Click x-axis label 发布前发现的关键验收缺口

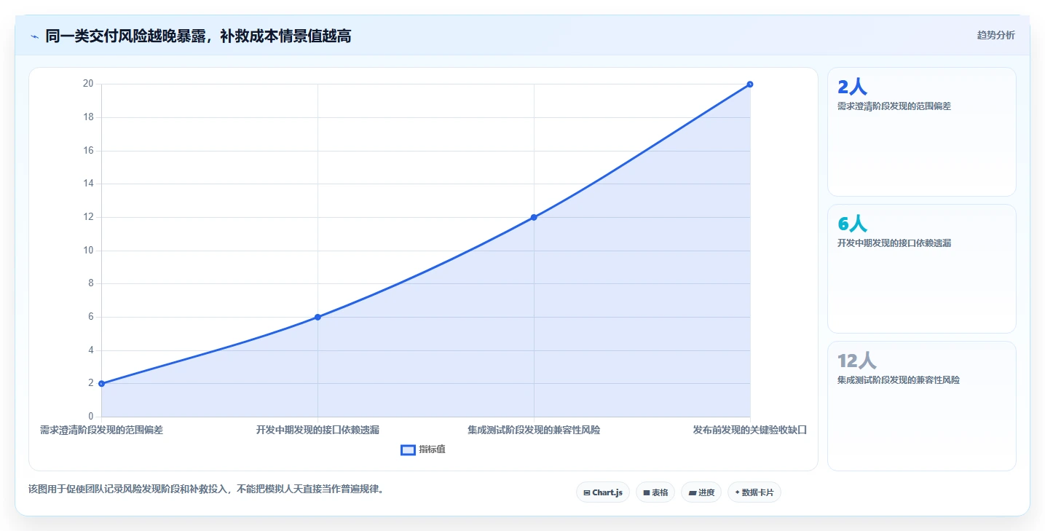(x=750, y=430)
